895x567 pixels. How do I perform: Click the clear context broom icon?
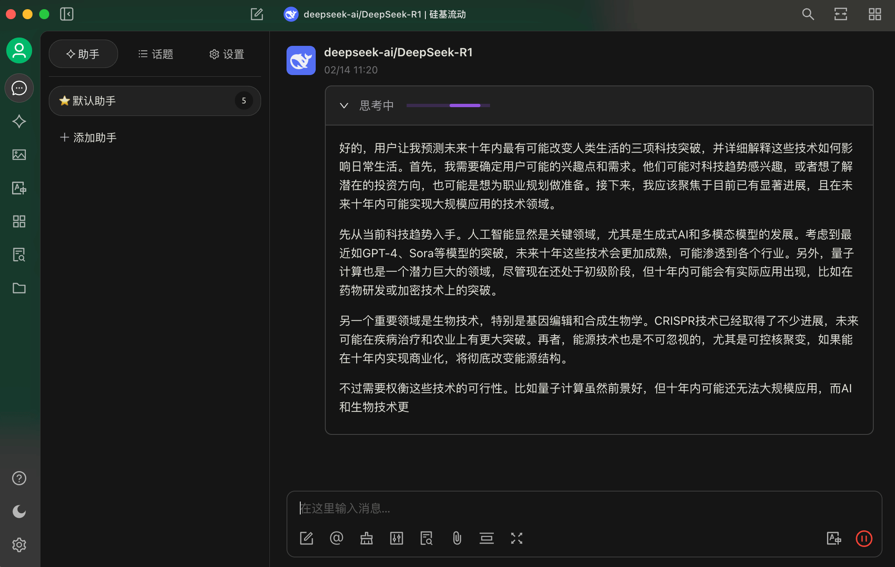(366, 538)
